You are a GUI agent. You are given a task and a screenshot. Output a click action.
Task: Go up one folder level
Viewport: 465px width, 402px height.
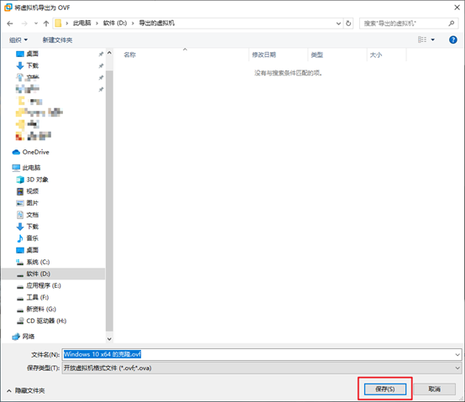[x=46, y=23]
